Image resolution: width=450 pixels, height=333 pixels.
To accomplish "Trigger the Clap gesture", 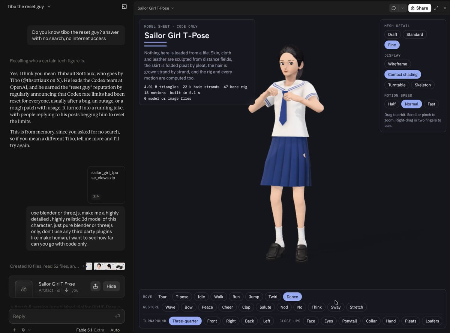I will click(x=246, y=307).
